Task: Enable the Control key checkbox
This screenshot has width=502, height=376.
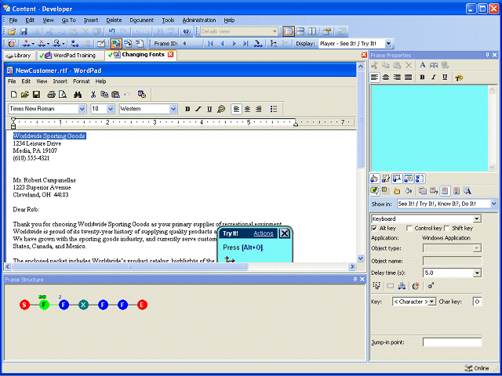Action: [409, 228]
